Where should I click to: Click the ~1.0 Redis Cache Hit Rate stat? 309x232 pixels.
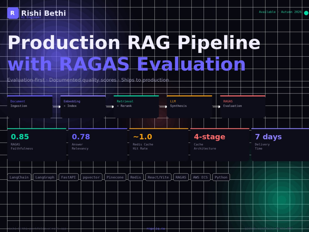[x=159, y=144]
